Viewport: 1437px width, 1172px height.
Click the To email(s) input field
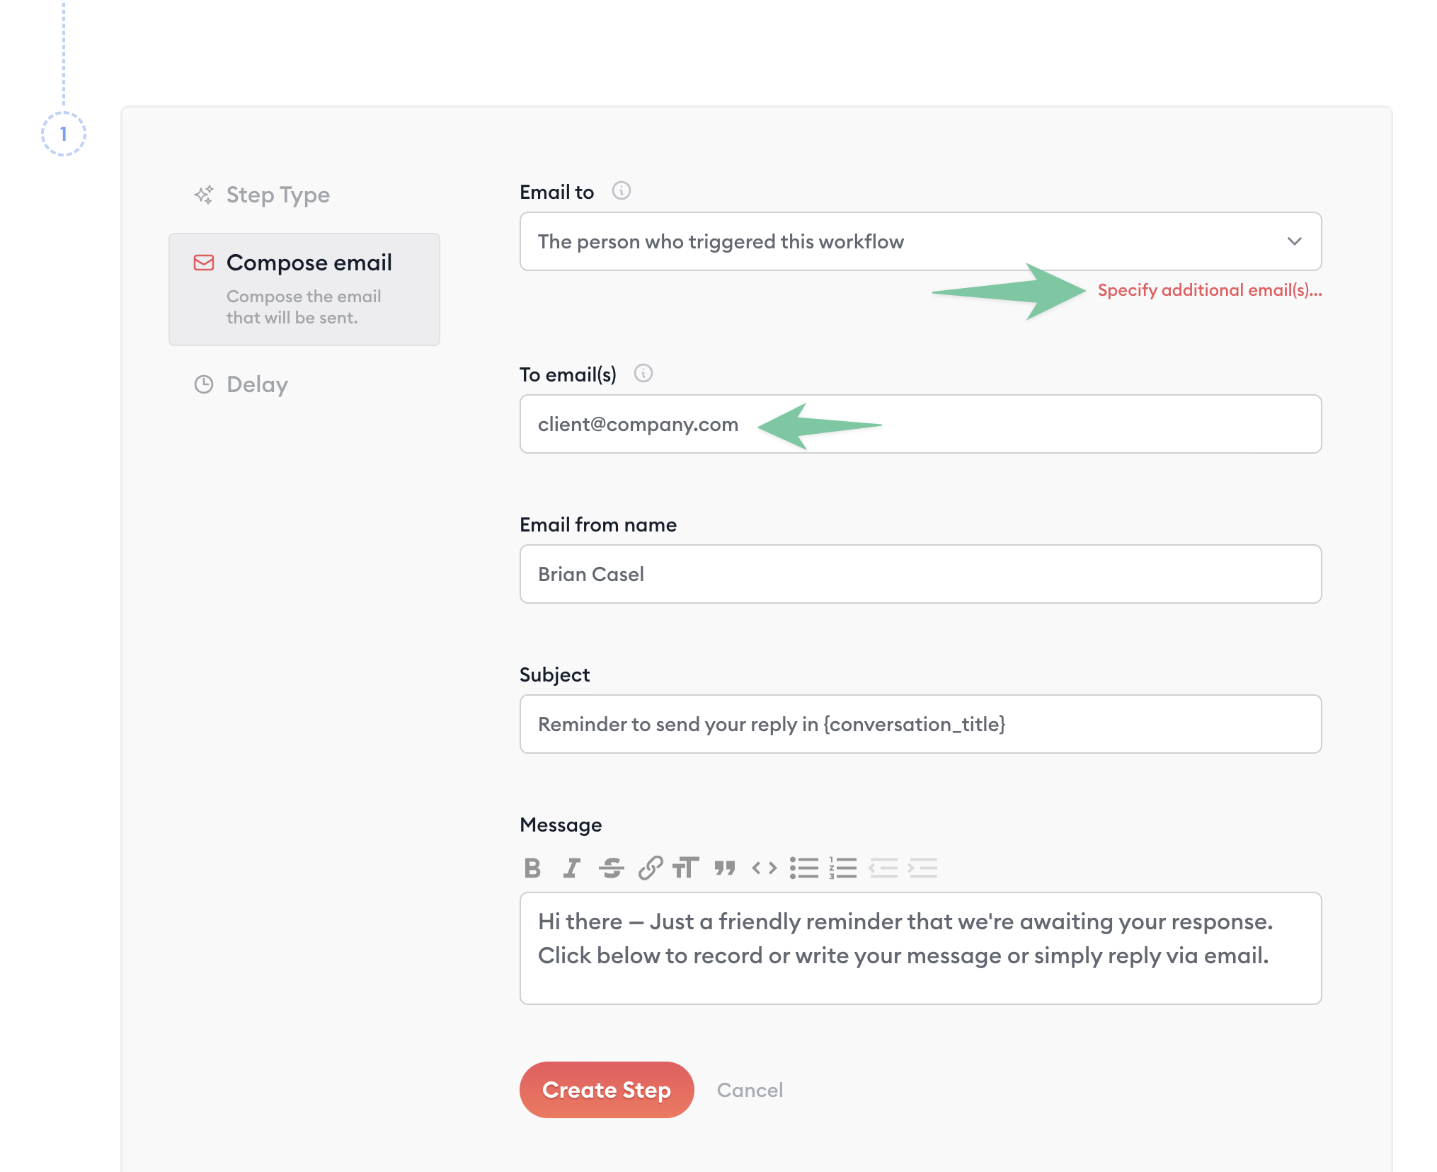pos(920,424)
